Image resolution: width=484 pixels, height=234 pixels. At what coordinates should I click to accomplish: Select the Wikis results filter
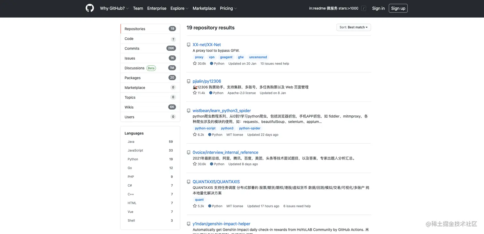coord(150,107)
